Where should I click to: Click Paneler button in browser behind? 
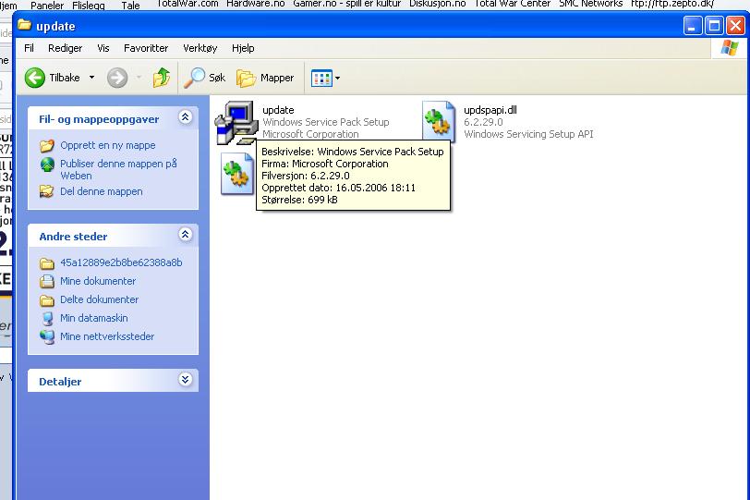[x=47, y=6]
